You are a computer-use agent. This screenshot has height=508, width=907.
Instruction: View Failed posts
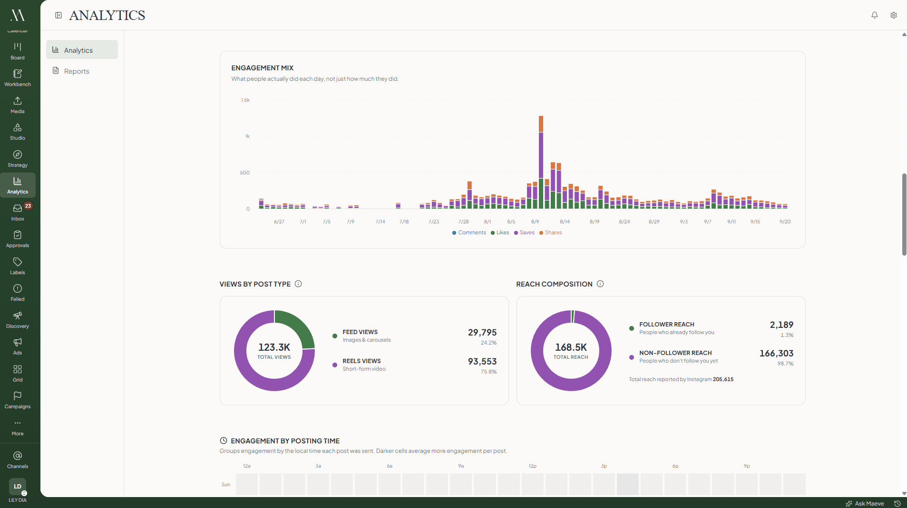[x=18, y=293]
